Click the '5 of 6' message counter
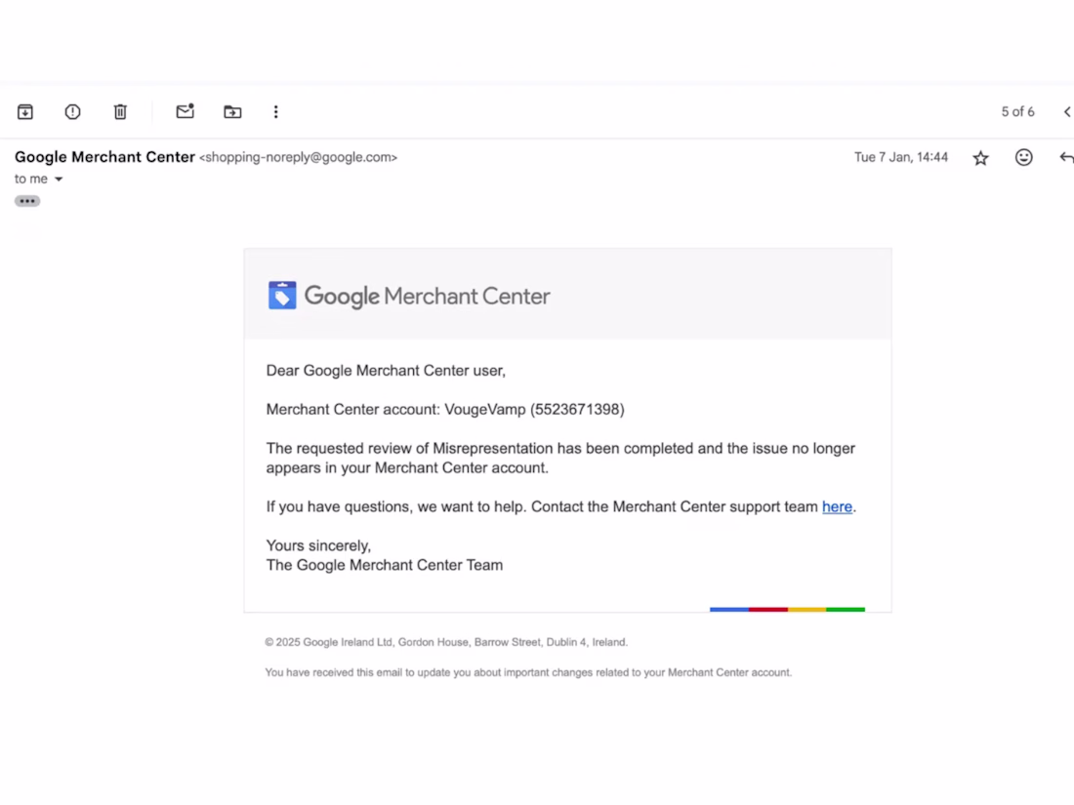The image size is (1074, 805). pyautogui.click(x=1017, y=111)
